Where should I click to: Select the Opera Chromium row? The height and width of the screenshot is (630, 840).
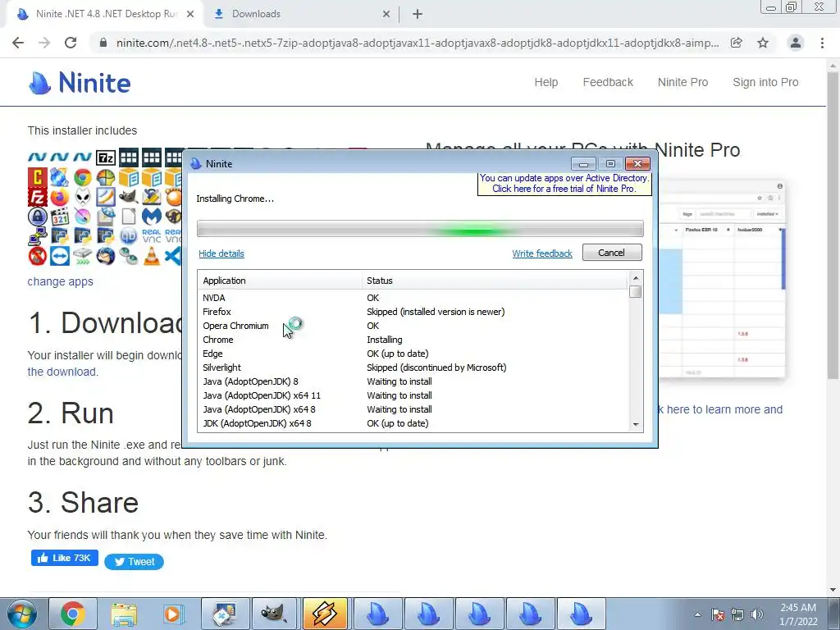coord(413,326)
